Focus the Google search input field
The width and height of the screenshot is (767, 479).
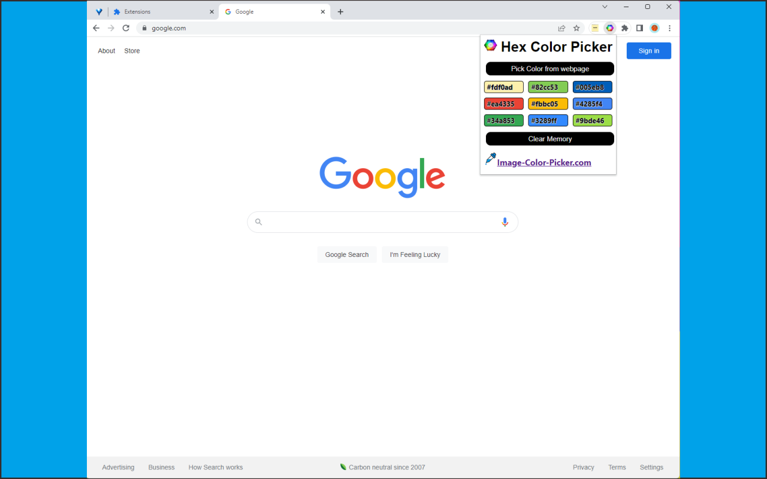pos(382,222)
